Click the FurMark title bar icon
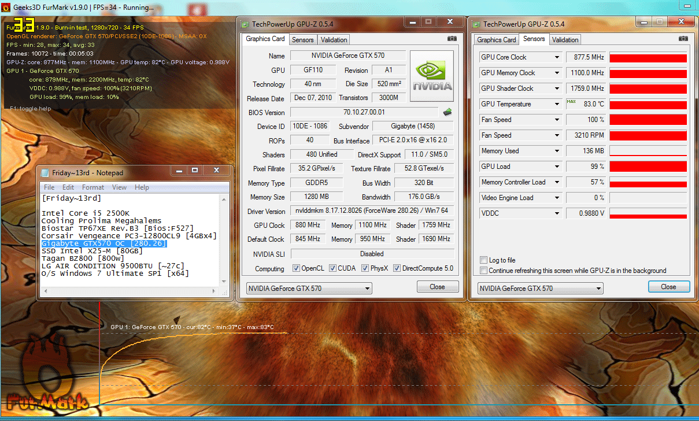This screenshot has width=699, height=421. pyautogui.click(x=6, y=8)
